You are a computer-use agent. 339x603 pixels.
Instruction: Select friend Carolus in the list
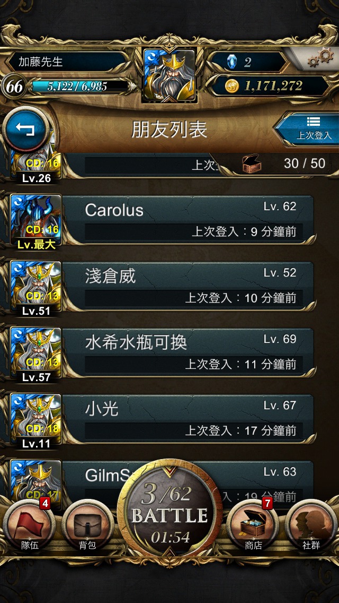click(188, 219)
